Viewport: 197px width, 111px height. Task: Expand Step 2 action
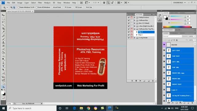tap(137, 35)
